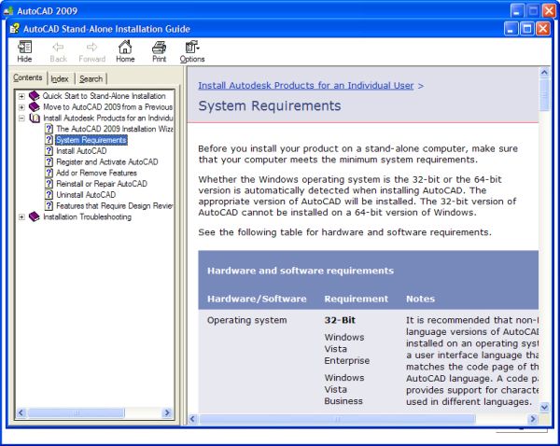560x446 pixels.
Task: Open Register and Activate AutoCAD topic
Action: [x=106, y=161]
